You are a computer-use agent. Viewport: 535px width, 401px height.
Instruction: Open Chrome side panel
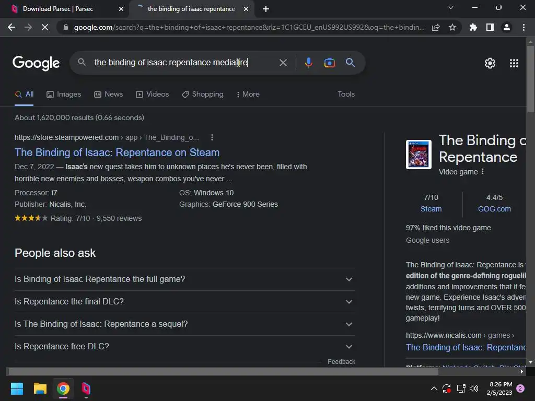pyautogui.click(x=490, y=27)
